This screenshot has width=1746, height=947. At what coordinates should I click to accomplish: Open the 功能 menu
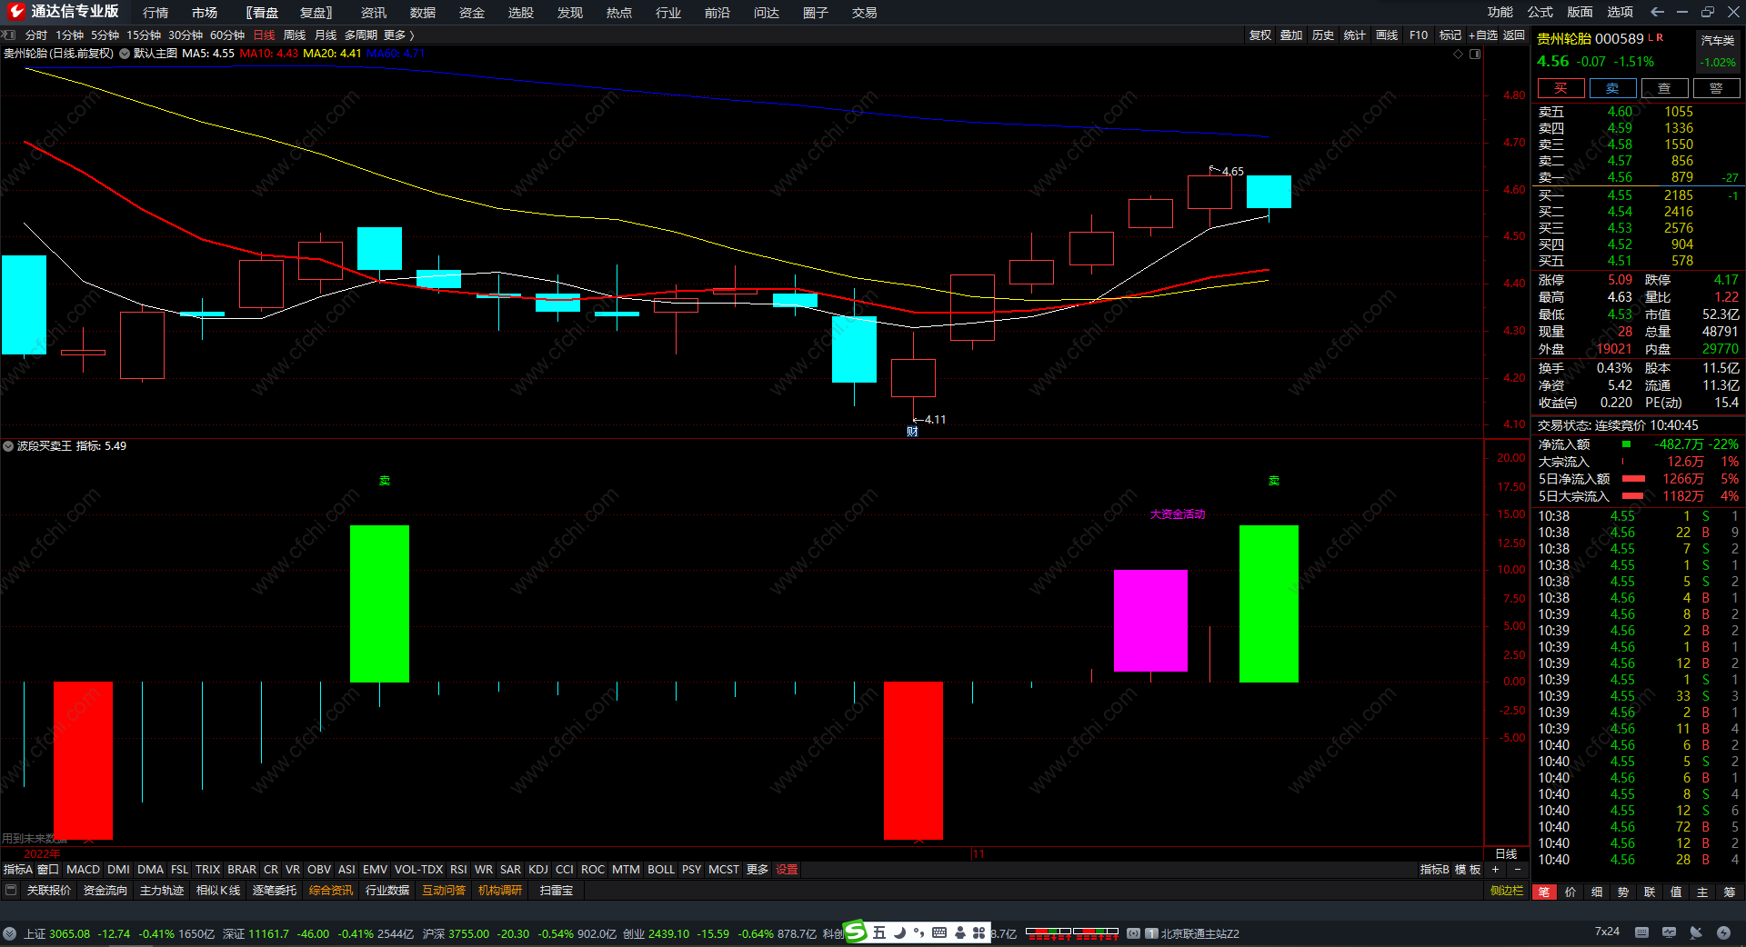point(1500,12)
